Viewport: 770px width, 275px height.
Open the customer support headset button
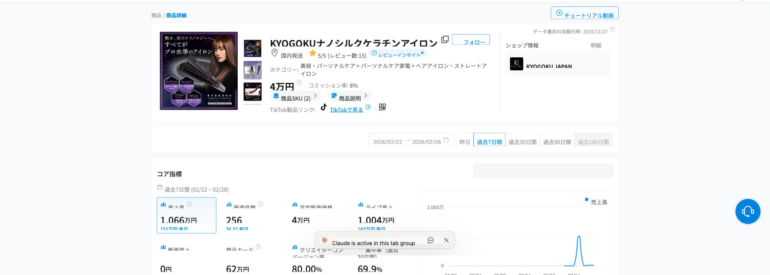point(748,211)
